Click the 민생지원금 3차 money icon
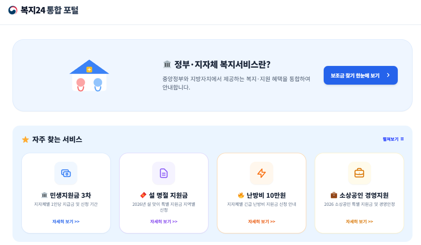The height and width of the screenshot is (245, 421). (x=66, y=173)
